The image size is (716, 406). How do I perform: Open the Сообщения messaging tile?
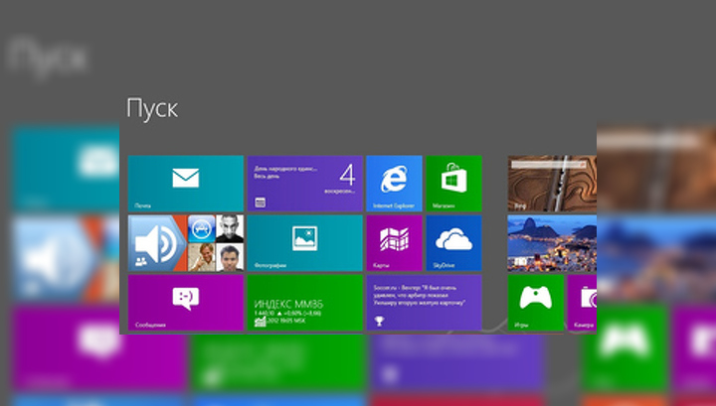tap(185, 303)
